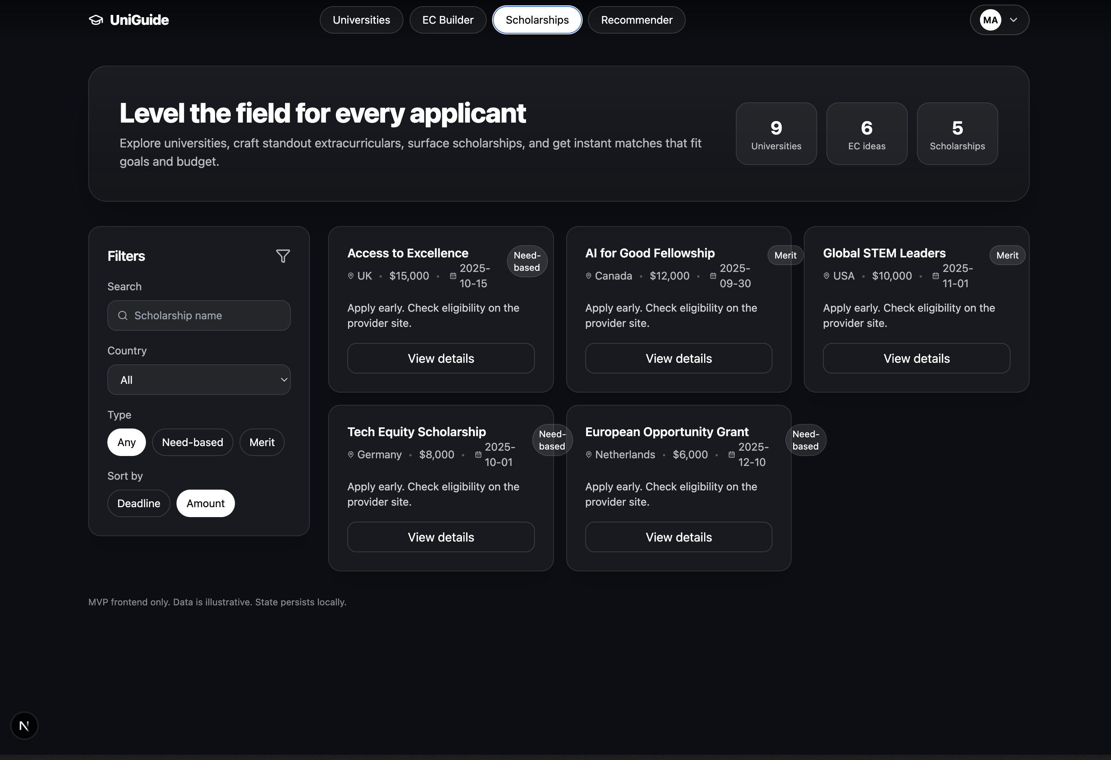
Task: View details for Access to Excellence
Action: tap(440, 359)
